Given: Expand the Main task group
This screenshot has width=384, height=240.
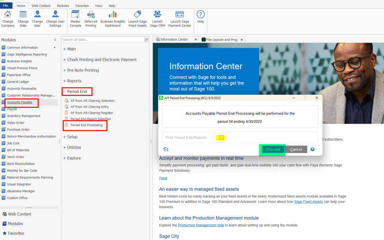Looking at the screenshot, I should click(69, 49).
